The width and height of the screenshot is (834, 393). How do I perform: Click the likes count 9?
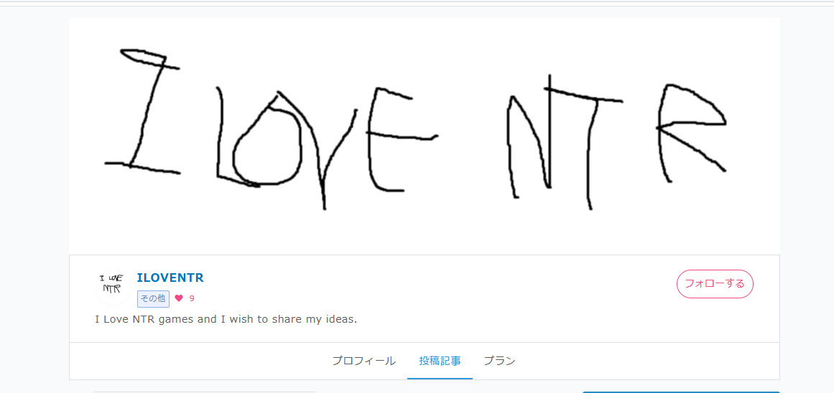pos(192,298)
